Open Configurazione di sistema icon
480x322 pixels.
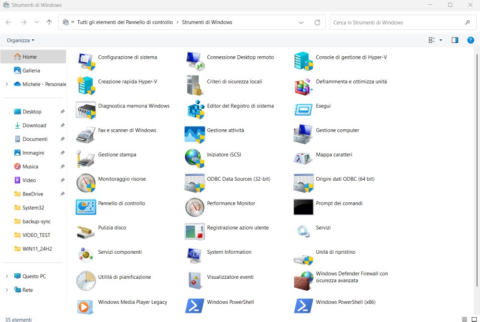(x=86, y=61)
